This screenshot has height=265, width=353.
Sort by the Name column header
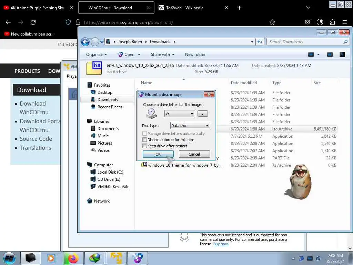click(183, 83)
